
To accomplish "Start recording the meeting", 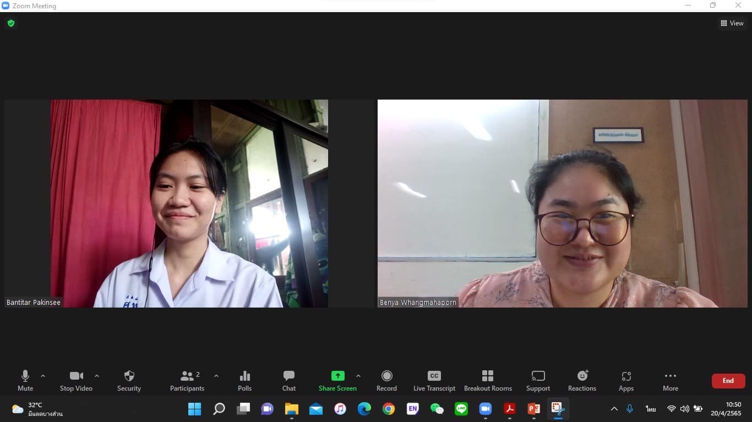I will coord(386,381).
